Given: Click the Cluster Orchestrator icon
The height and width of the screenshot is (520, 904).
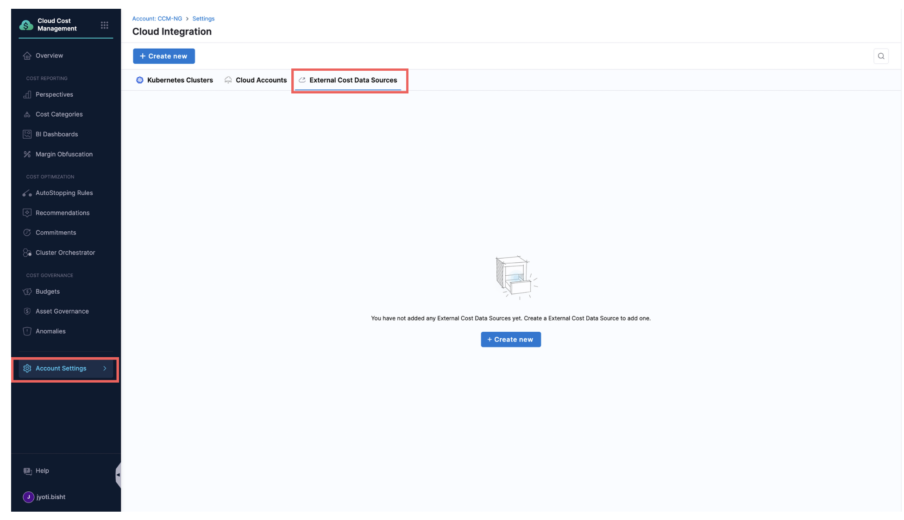Looking at the screenshot, I should (x=27, y=253).
